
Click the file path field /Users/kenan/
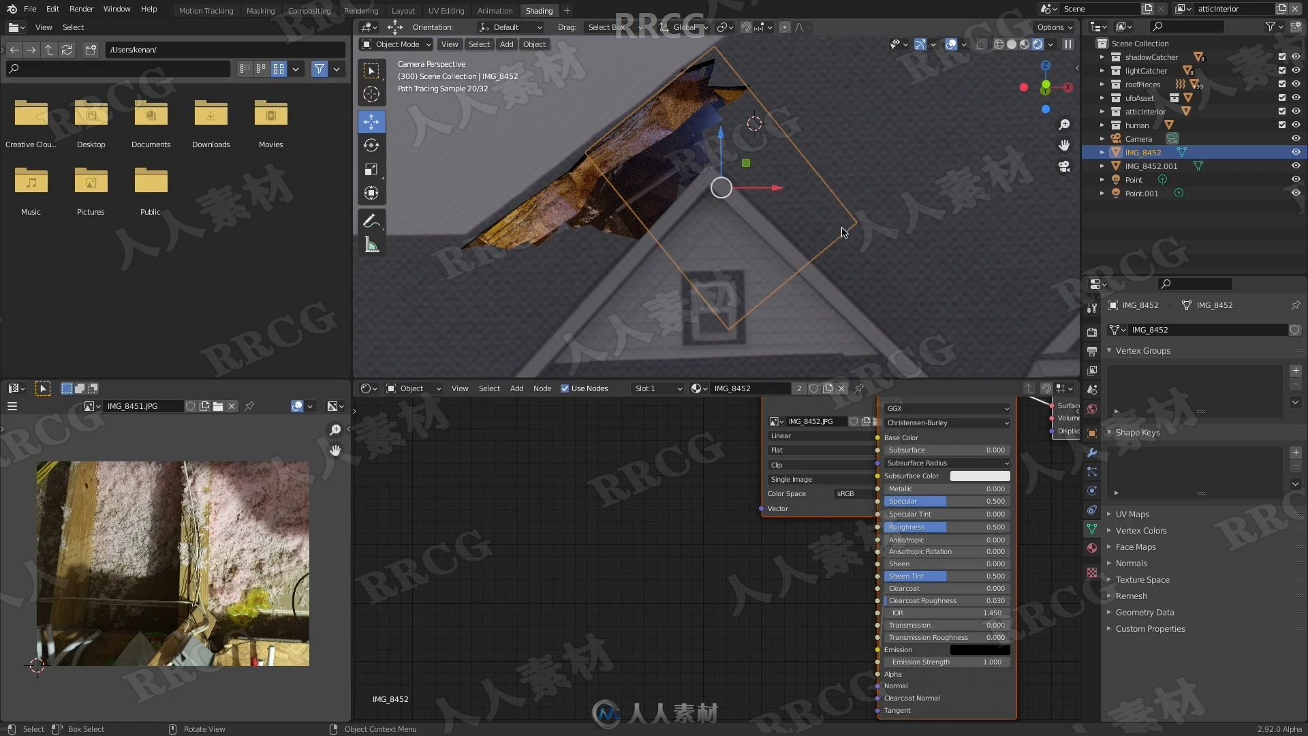pyautogui.click(x=225, y=50)
